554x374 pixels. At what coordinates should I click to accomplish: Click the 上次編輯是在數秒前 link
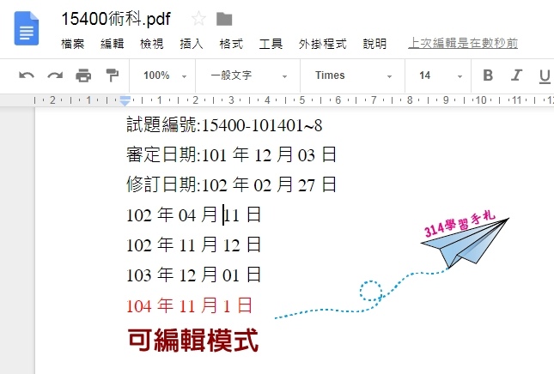[x=463, y=44]
